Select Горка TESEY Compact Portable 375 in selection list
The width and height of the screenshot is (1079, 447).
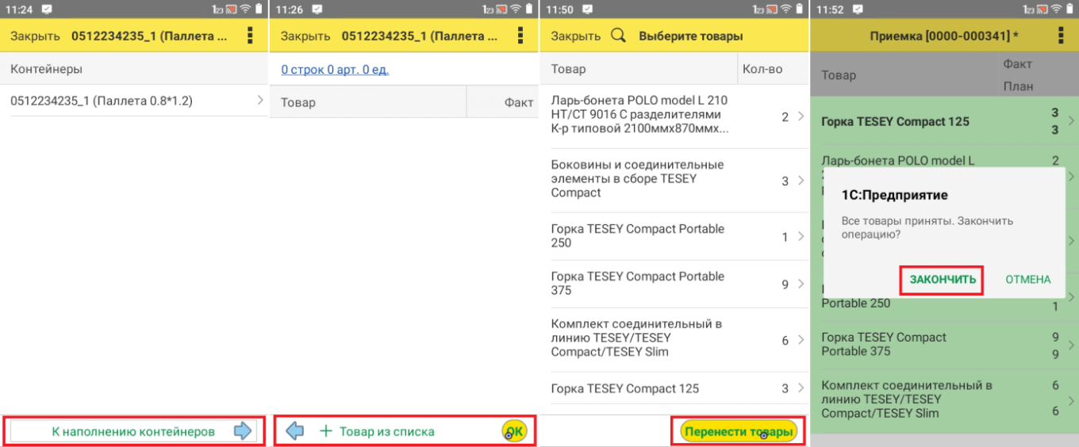click(674, 284)
